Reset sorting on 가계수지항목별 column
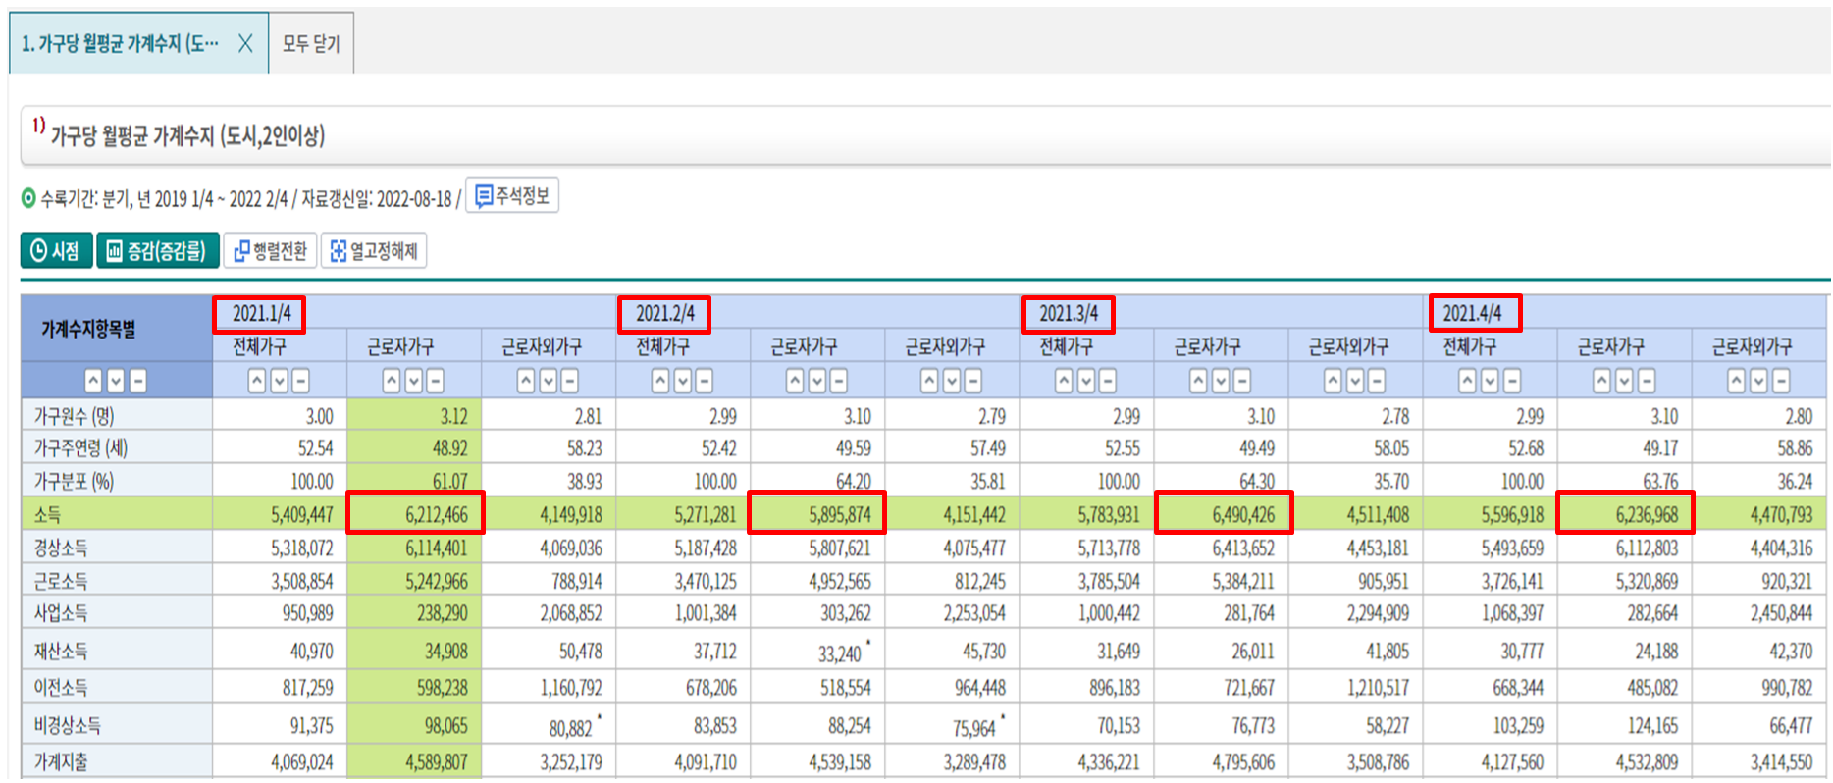1833x783 pixels. 138,381
